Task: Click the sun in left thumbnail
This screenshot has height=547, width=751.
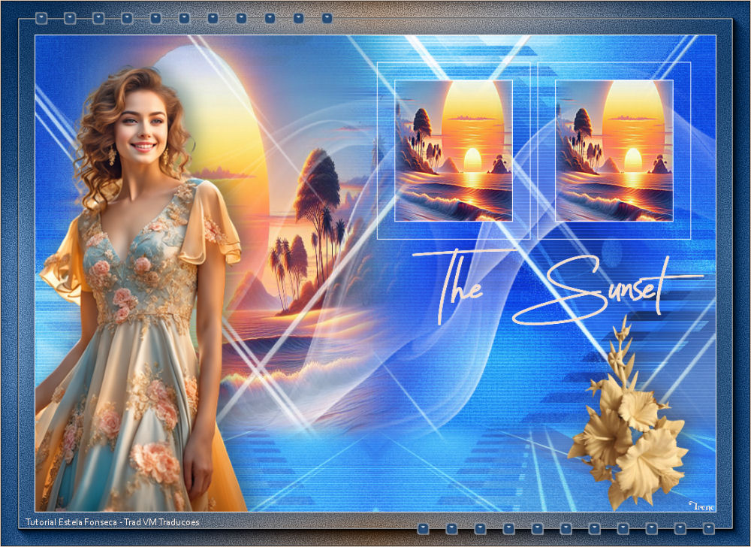Action: coord(472,159)
